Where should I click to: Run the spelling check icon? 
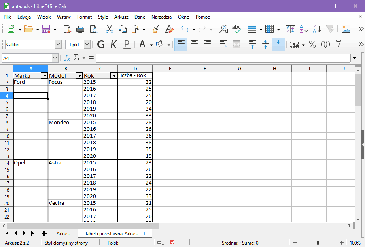pos(236,29)
